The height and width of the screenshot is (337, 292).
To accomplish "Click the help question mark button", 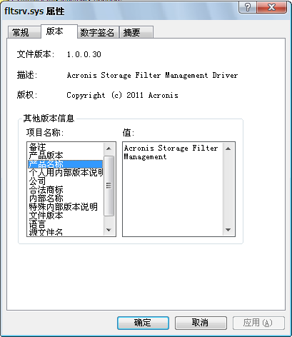I will pyautogui.click(x=248, y=7).
